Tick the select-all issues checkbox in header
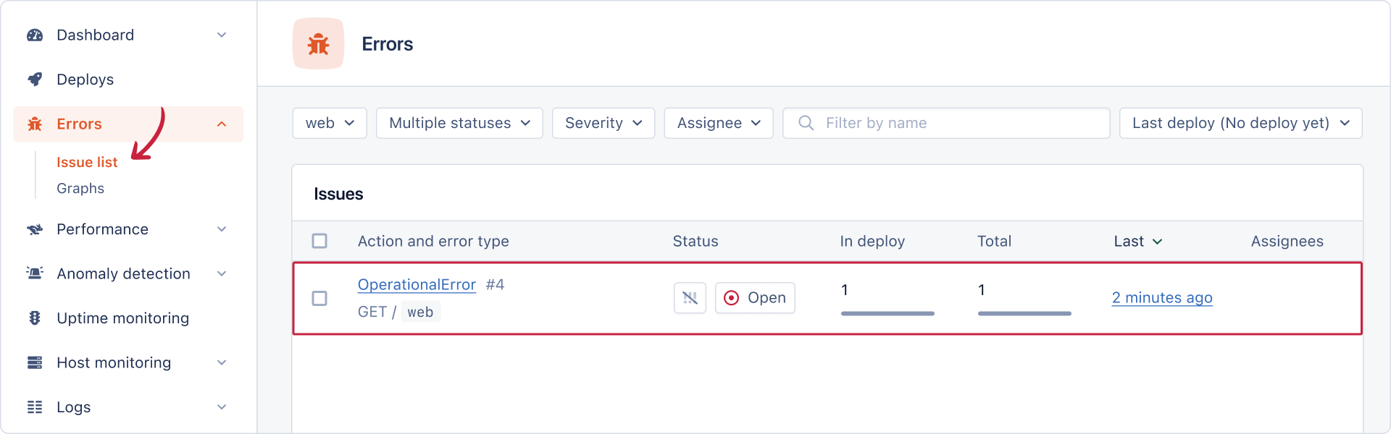The height and width of the screenshot is (434, 1391). pyautogui.click(x=319, y=241)
